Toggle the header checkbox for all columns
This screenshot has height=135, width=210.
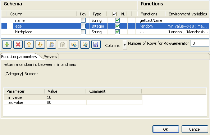pos(114,14)
